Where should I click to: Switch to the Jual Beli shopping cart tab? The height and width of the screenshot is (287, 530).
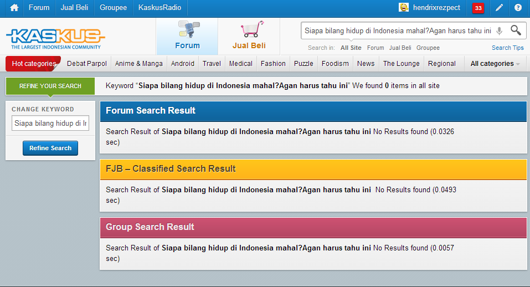(x=249, y=36)
